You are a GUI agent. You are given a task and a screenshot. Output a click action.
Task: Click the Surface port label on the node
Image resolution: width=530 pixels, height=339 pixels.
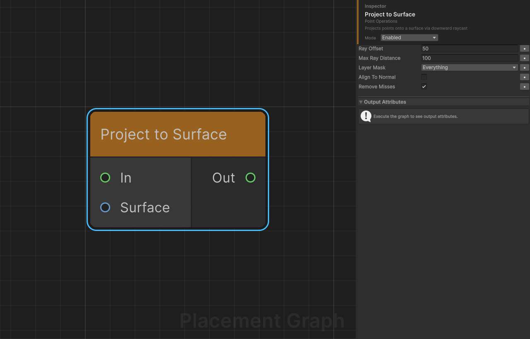[145, 207]
